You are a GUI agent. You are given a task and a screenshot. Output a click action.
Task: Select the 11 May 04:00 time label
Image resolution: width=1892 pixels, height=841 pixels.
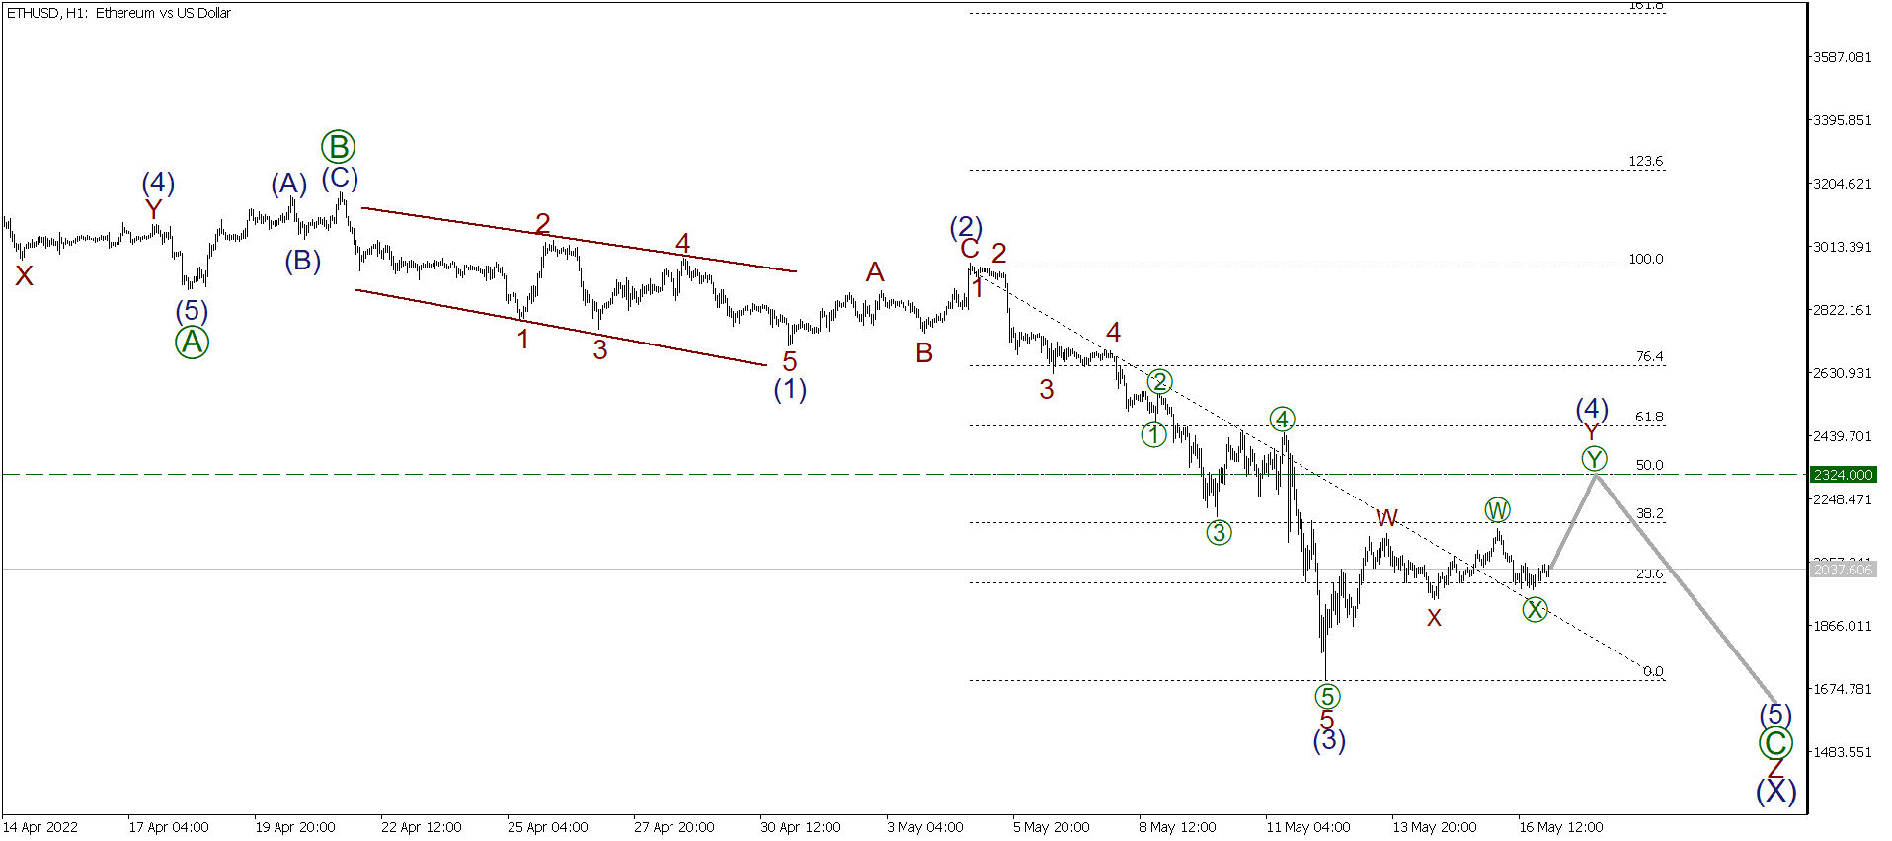[1308, 827]
